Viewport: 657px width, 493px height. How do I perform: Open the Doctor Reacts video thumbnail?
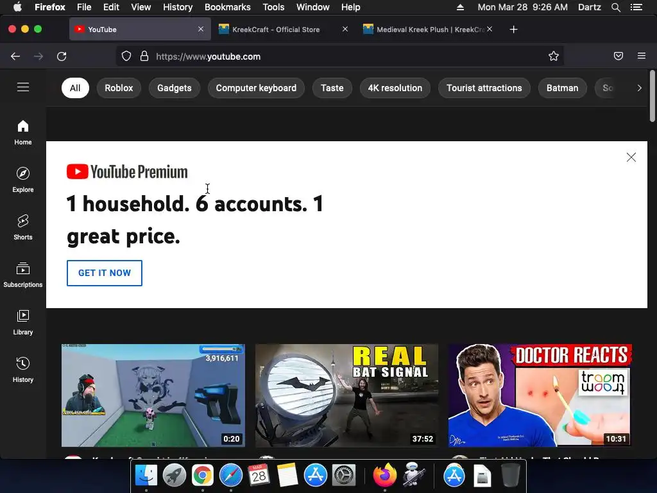(x=540, y=395)
